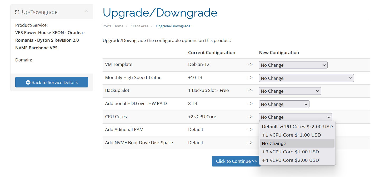Viewport: 385px width, 177px height.
Task: Choose +4 vCPU Core $2.00 USD
Action: coord(290,160)
